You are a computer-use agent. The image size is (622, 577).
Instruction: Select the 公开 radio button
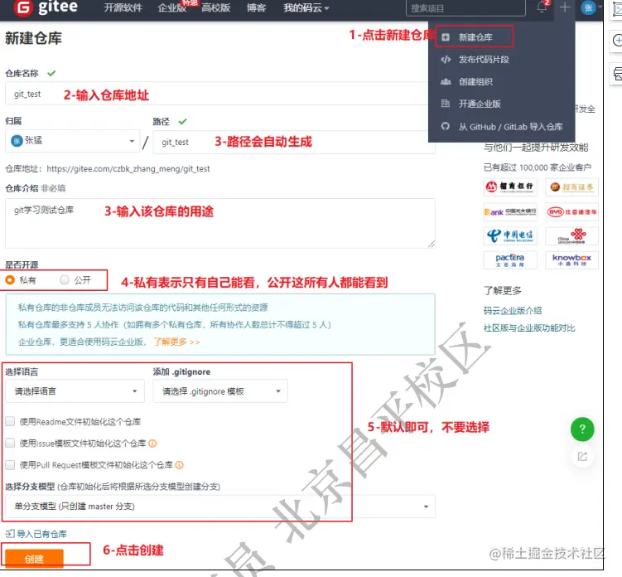click(x=65, y=280)
